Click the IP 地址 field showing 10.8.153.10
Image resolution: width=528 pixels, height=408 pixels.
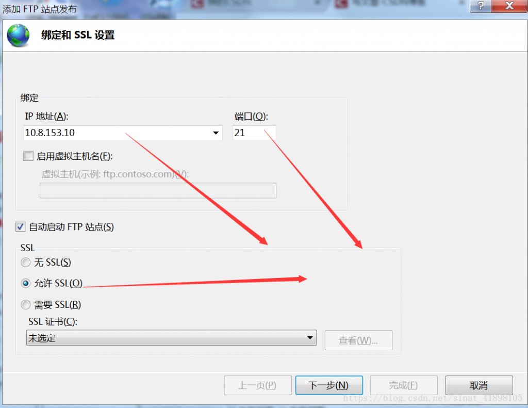[123, 133]
